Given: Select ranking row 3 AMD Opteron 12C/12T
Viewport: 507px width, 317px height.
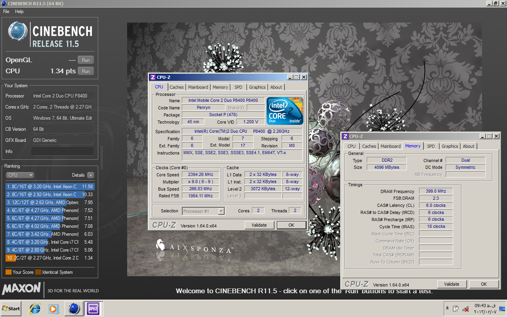Looking at the screenshot, I should pos(50,202).
